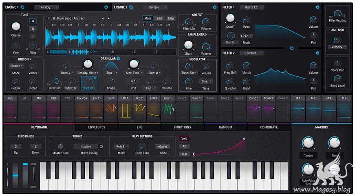This screenshot has width=355, height=196.
Task: Enable Micro Tuning with its power icon
Action: point(101,146)
